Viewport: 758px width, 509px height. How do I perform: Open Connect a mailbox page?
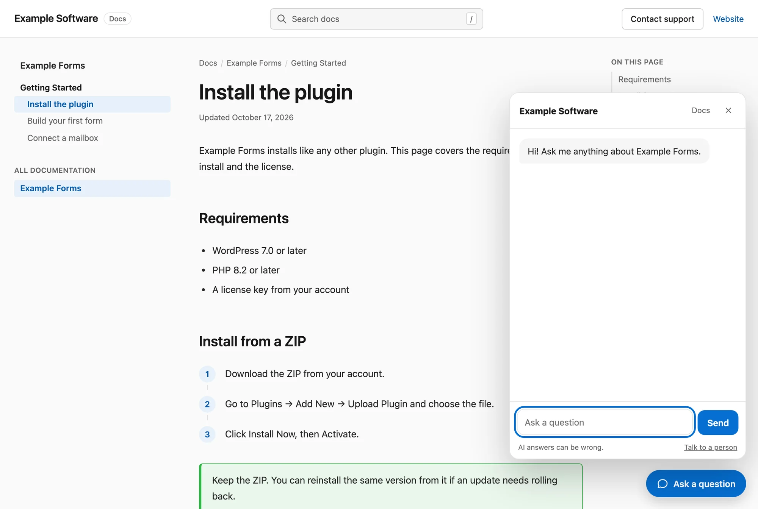tap(63, 138)
